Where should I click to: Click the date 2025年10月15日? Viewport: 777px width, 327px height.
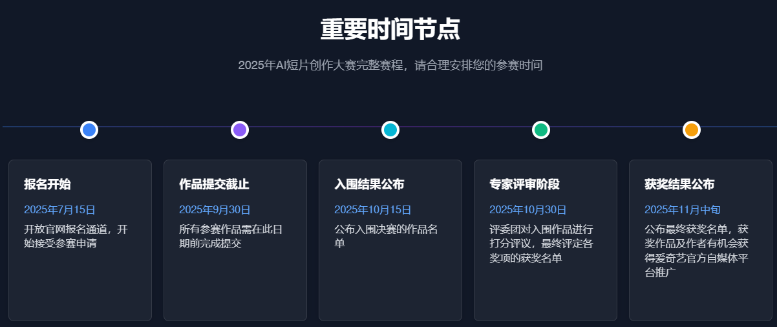point(373,209)
